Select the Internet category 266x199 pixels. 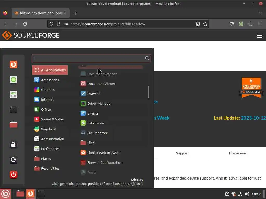[50, 99]
